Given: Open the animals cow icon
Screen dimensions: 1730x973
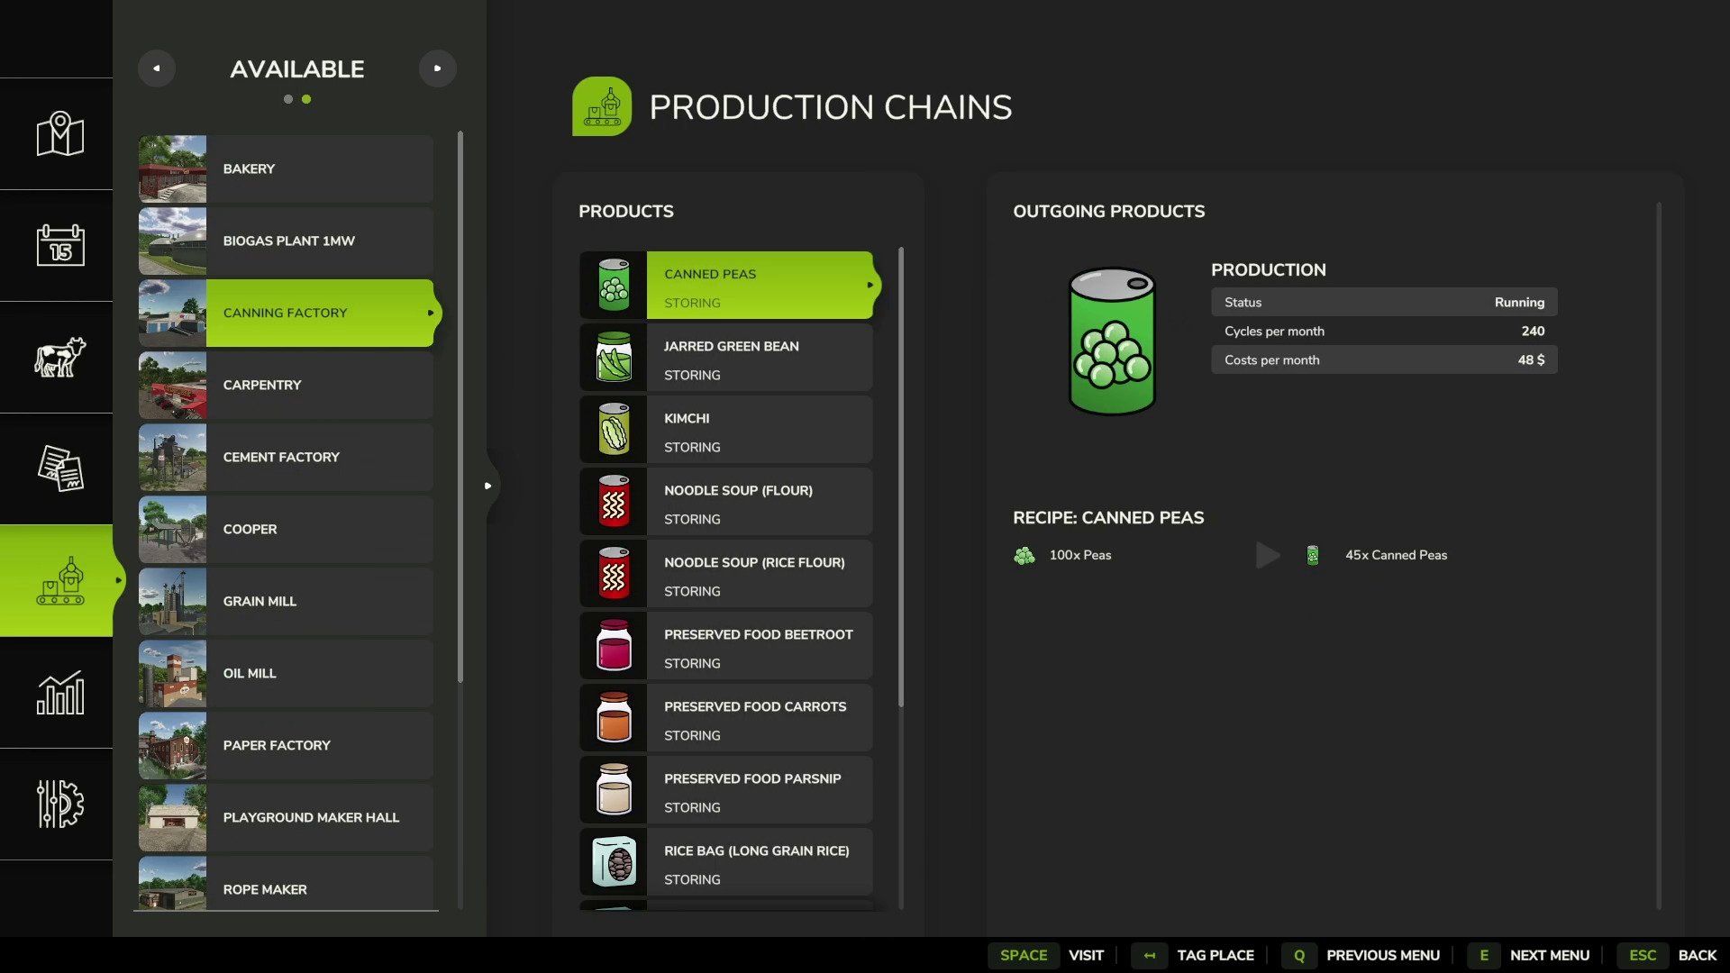Looking at the screenshot, I should tap(59, 357).
